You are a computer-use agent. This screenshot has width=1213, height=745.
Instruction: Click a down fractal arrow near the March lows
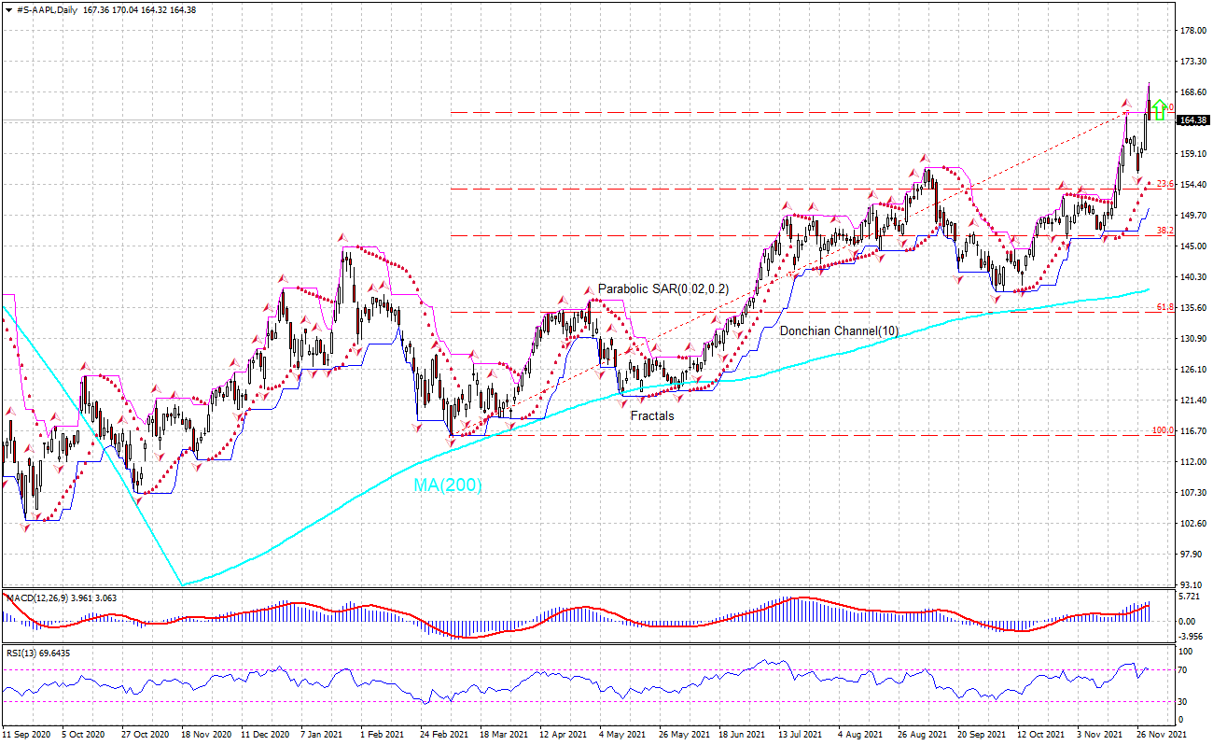(451, 443)
